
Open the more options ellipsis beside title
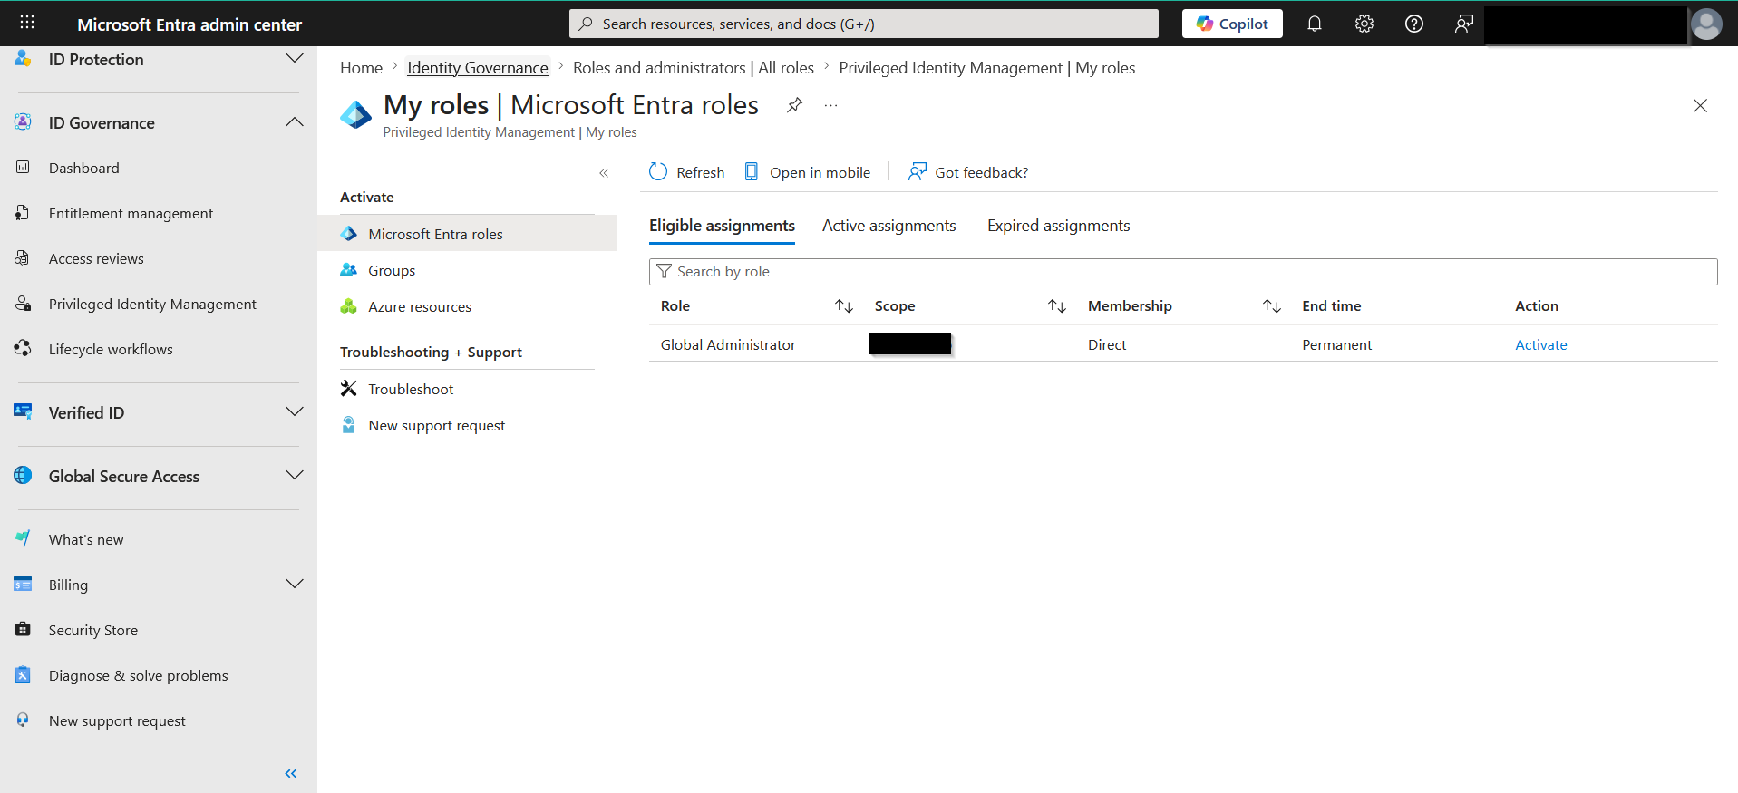[830, 105]
